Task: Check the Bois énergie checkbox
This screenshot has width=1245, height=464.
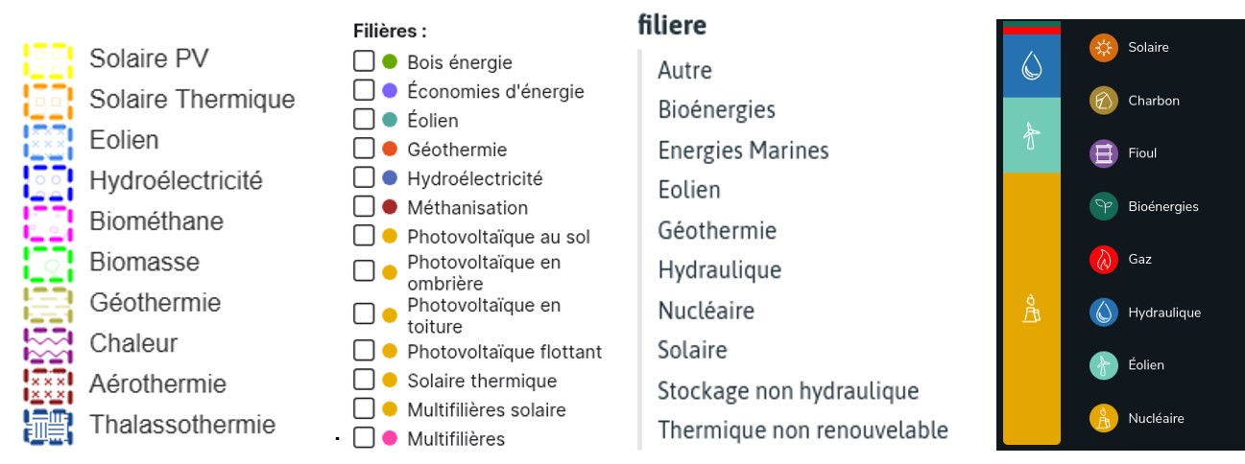Action: tap(364, 61)
